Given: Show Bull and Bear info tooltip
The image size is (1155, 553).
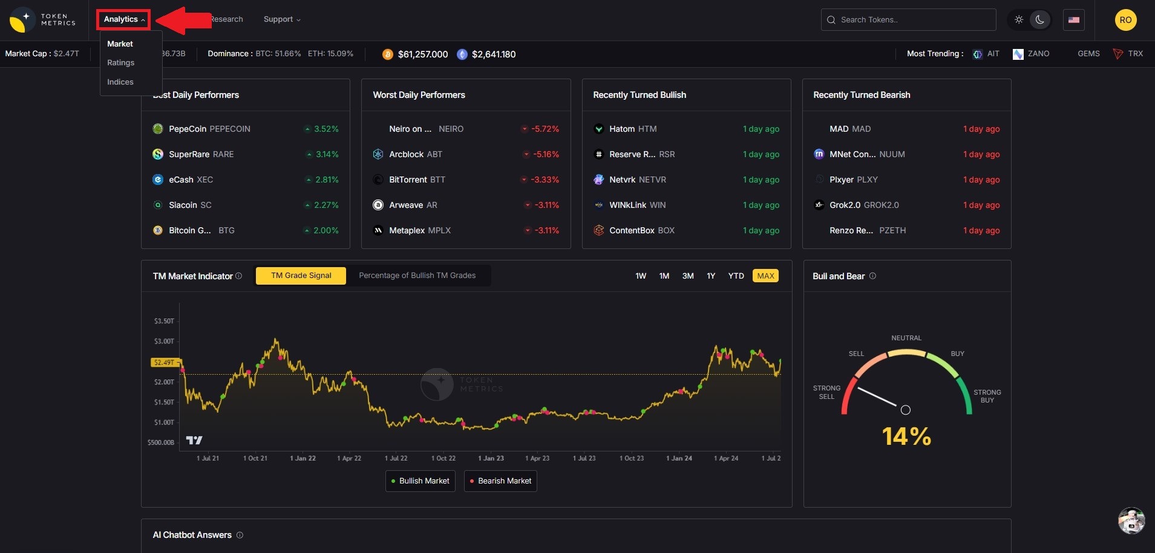Looking at the screenshot, I should click(872, 276).
